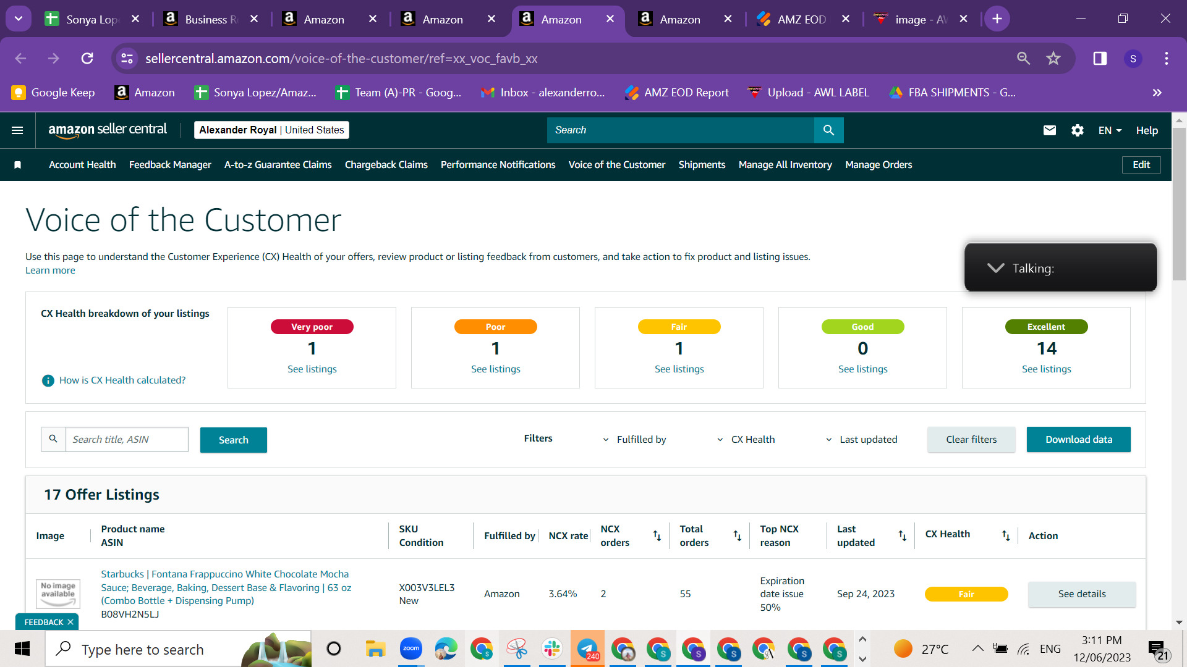The height and width of the screenshot is (667, 1187).
Task: Click the Help link in header
Action: click(x=1147, y=130)
